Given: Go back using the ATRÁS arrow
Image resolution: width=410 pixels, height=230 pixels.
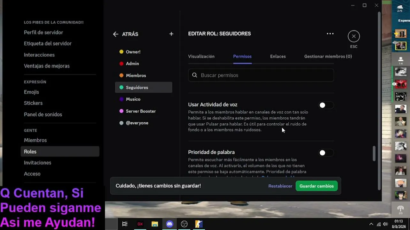Looking at the screenshot, I should [x=116, y=34].
